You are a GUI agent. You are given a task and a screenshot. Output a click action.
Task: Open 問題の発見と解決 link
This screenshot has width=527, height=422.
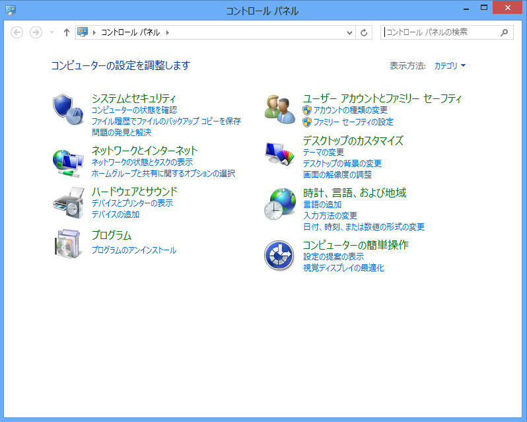click(122, 132)
